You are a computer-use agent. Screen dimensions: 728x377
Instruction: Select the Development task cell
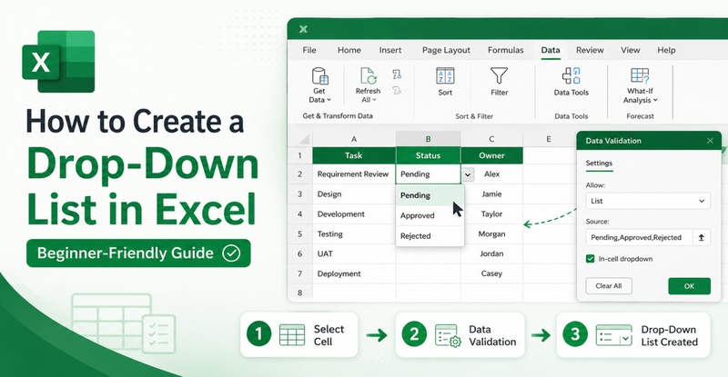click(354, 214)
